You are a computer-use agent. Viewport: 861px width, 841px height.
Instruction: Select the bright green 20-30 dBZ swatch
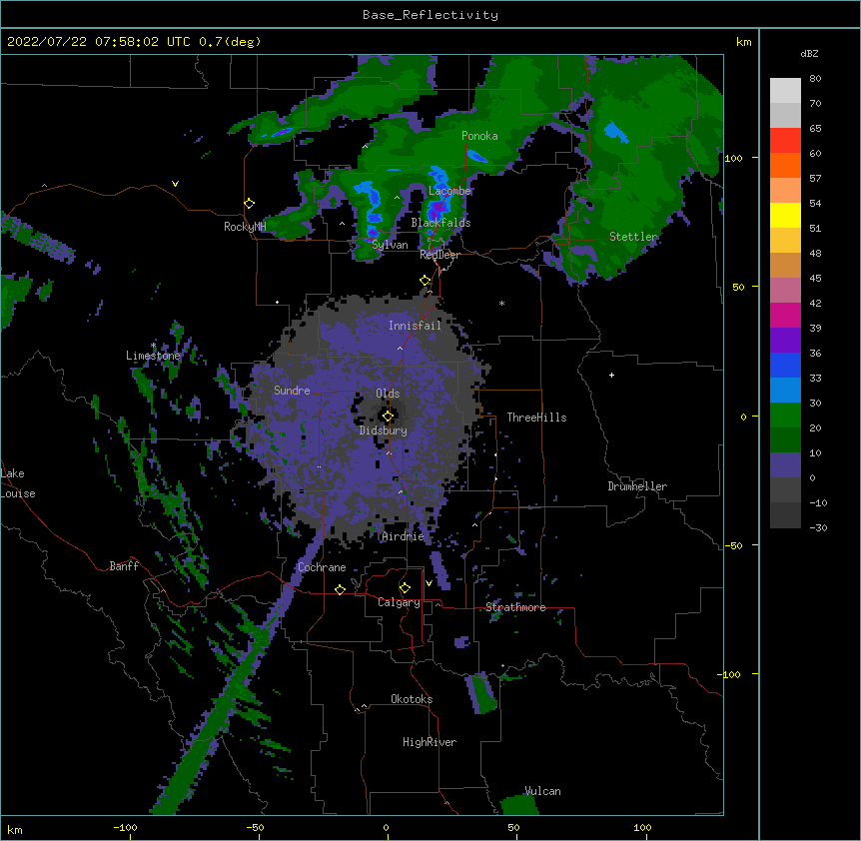pyautogui.click(x=785, y=416)
